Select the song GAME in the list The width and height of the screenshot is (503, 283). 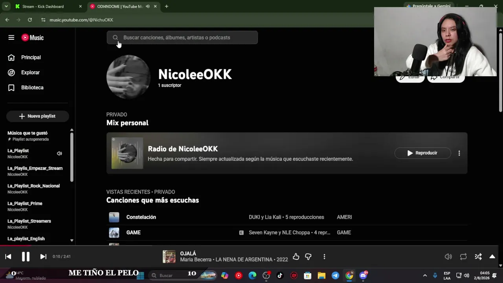click(134, 232)
